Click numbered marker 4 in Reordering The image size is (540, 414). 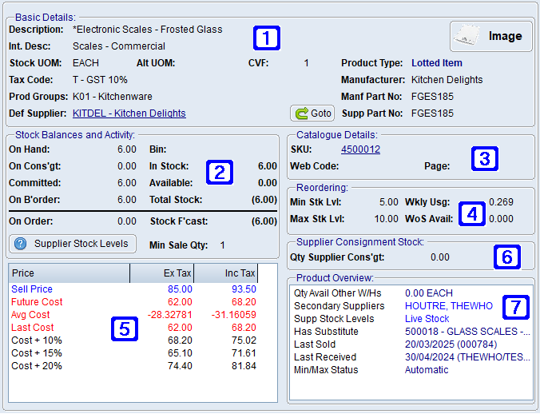tap(472, 213)
